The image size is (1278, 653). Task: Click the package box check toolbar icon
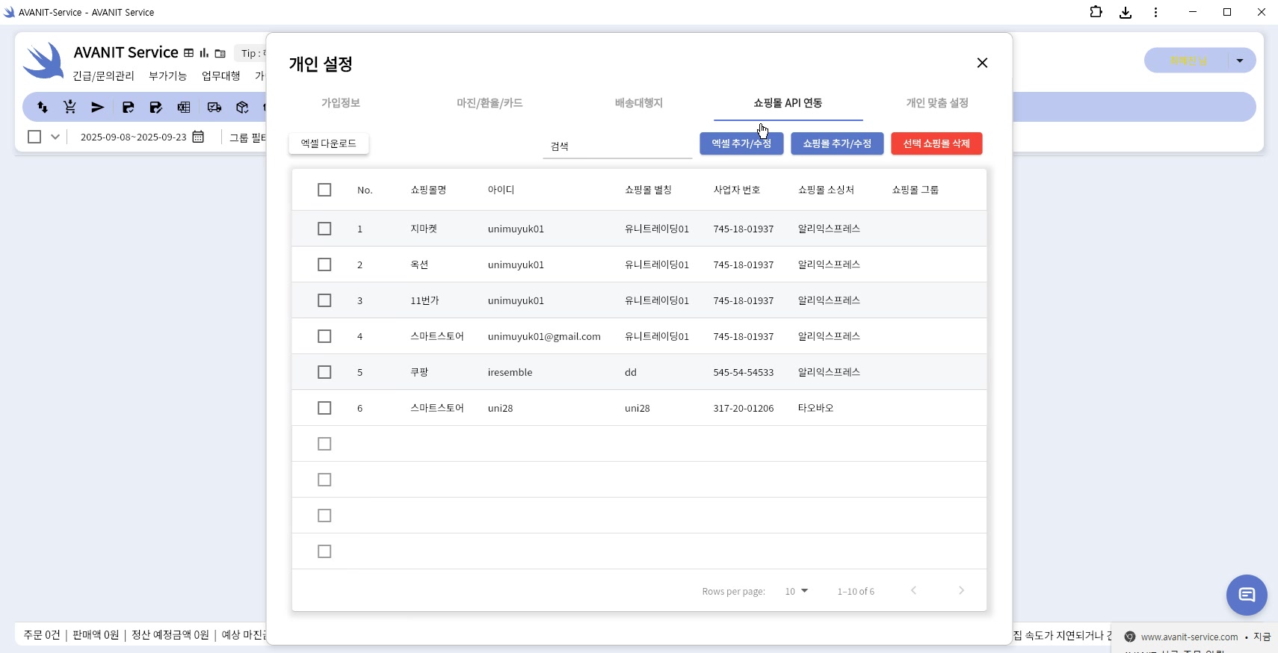241,107
